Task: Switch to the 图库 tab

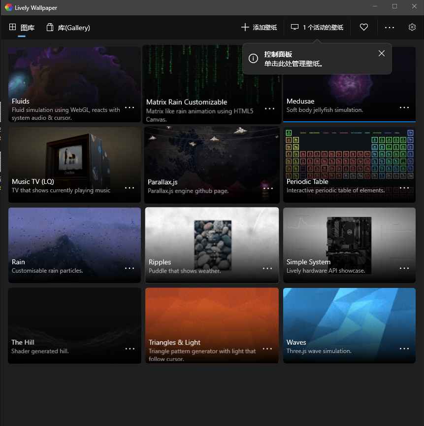Action: pyautogui.click(x=22, y=28)
